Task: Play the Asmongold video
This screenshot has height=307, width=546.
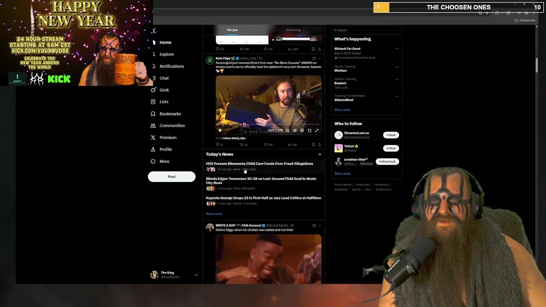Action: (x=220, y=130)
